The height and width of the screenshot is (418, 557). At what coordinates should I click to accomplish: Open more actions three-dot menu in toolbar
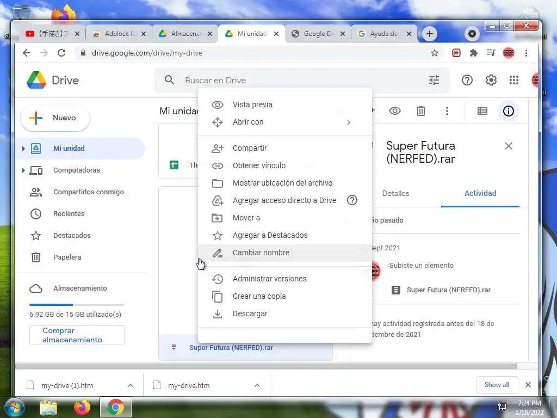pyautogui.click(x=447, y=111)
